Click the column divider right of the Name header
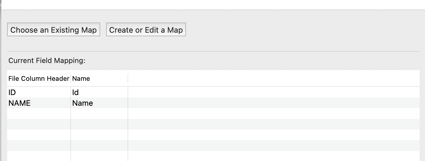Image resolution: width=425 pixels, height=161 pixels. (128, 79)
